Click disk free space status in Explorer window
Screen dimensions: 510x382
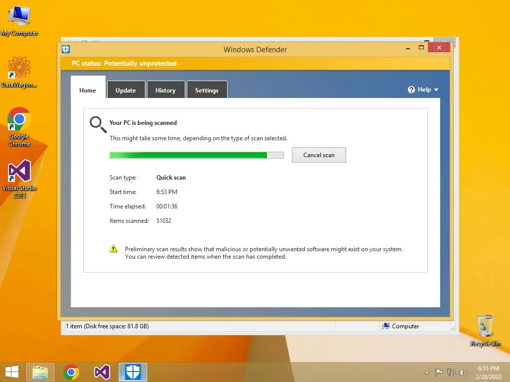click(108, 326)
